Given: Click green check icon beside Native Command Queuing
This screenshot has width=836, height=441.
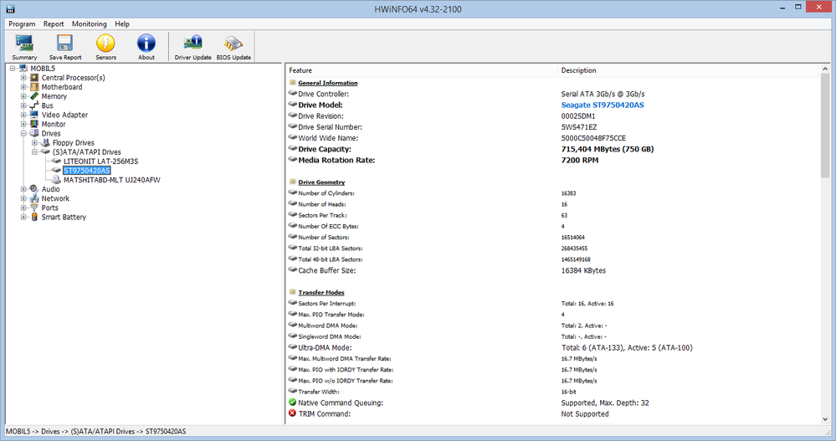Looking at the screenshot, I should pyautogui.click(x=292, y=403).
